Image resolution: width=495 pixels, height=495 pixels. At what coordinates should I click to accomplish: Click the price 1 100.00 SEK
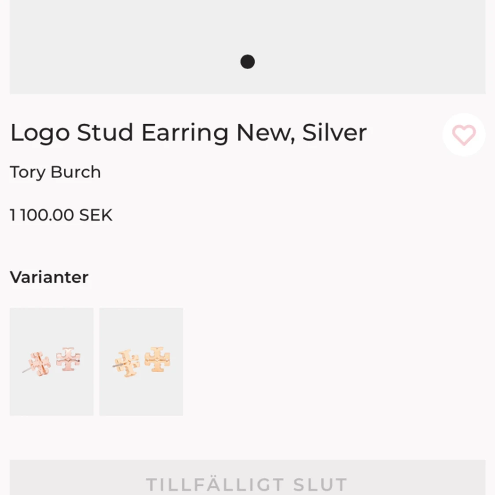tap(61, 215)
